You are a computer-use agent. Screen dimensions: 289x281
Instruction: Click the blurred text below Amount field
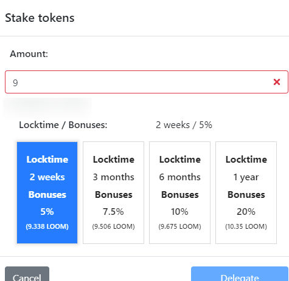[x=47, y=107]
